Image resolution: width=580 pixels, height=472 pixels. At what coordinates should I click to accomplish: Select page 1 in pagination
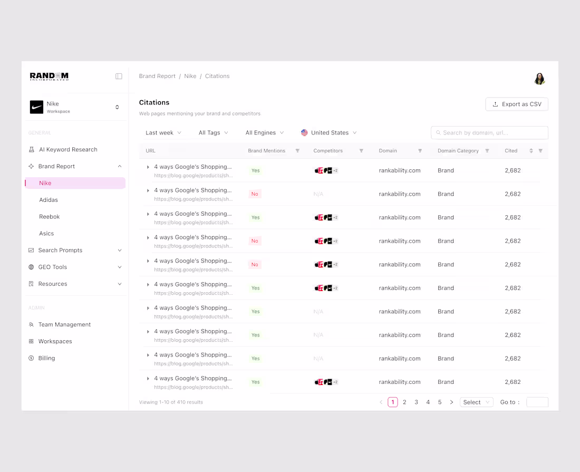[393, 402]
